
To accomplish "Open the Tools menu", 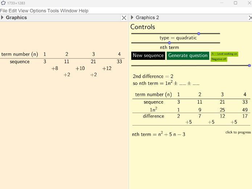I will pos(53,11).
